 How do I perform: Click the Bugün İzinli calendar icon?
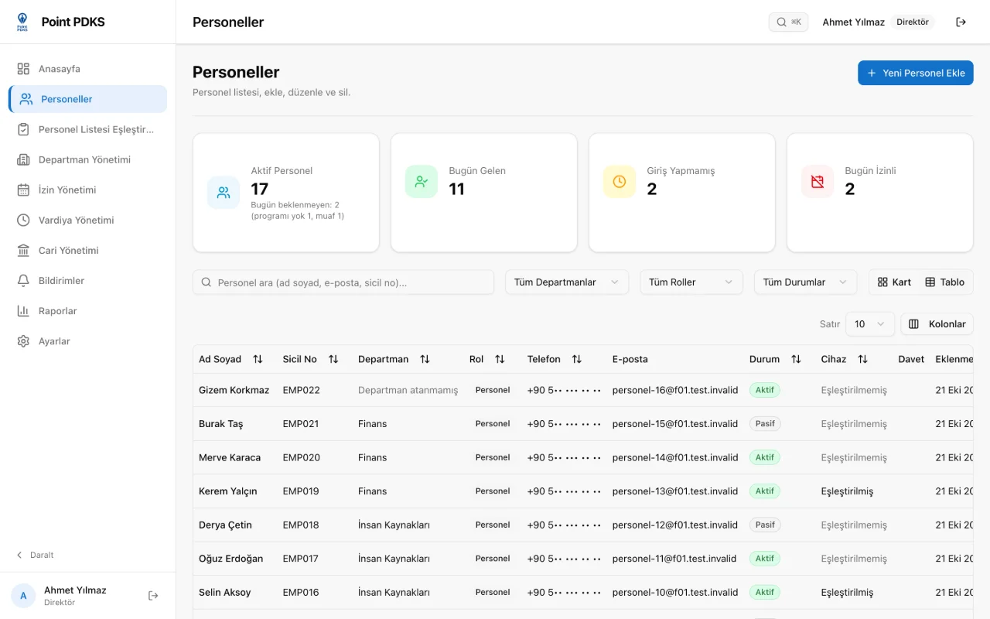(818, 181)
